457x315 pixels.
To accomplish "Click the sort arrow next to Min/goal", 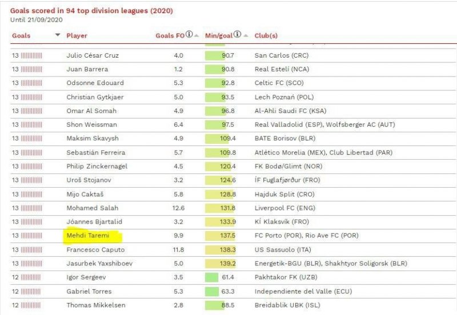I will pos(246,36).
